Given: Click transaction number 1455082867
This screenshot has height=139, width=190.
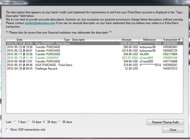Looking at the screenshot, I should [x=170, y=47].
